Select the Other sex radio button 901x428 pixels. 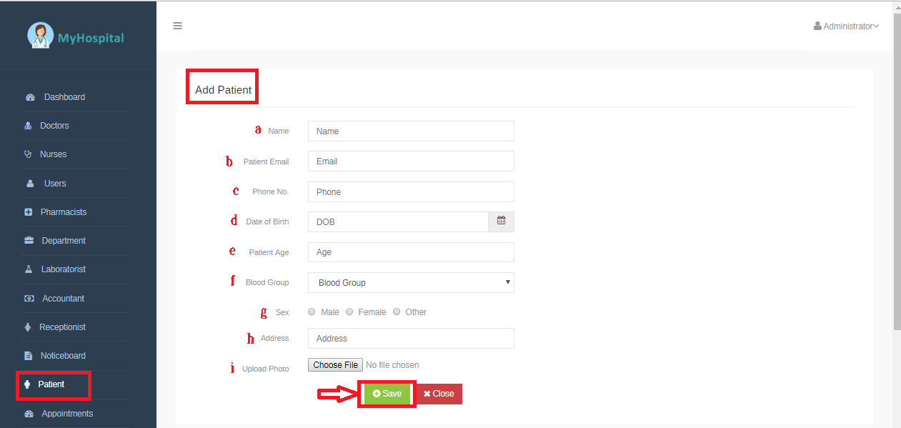click(x=397, y=312)
